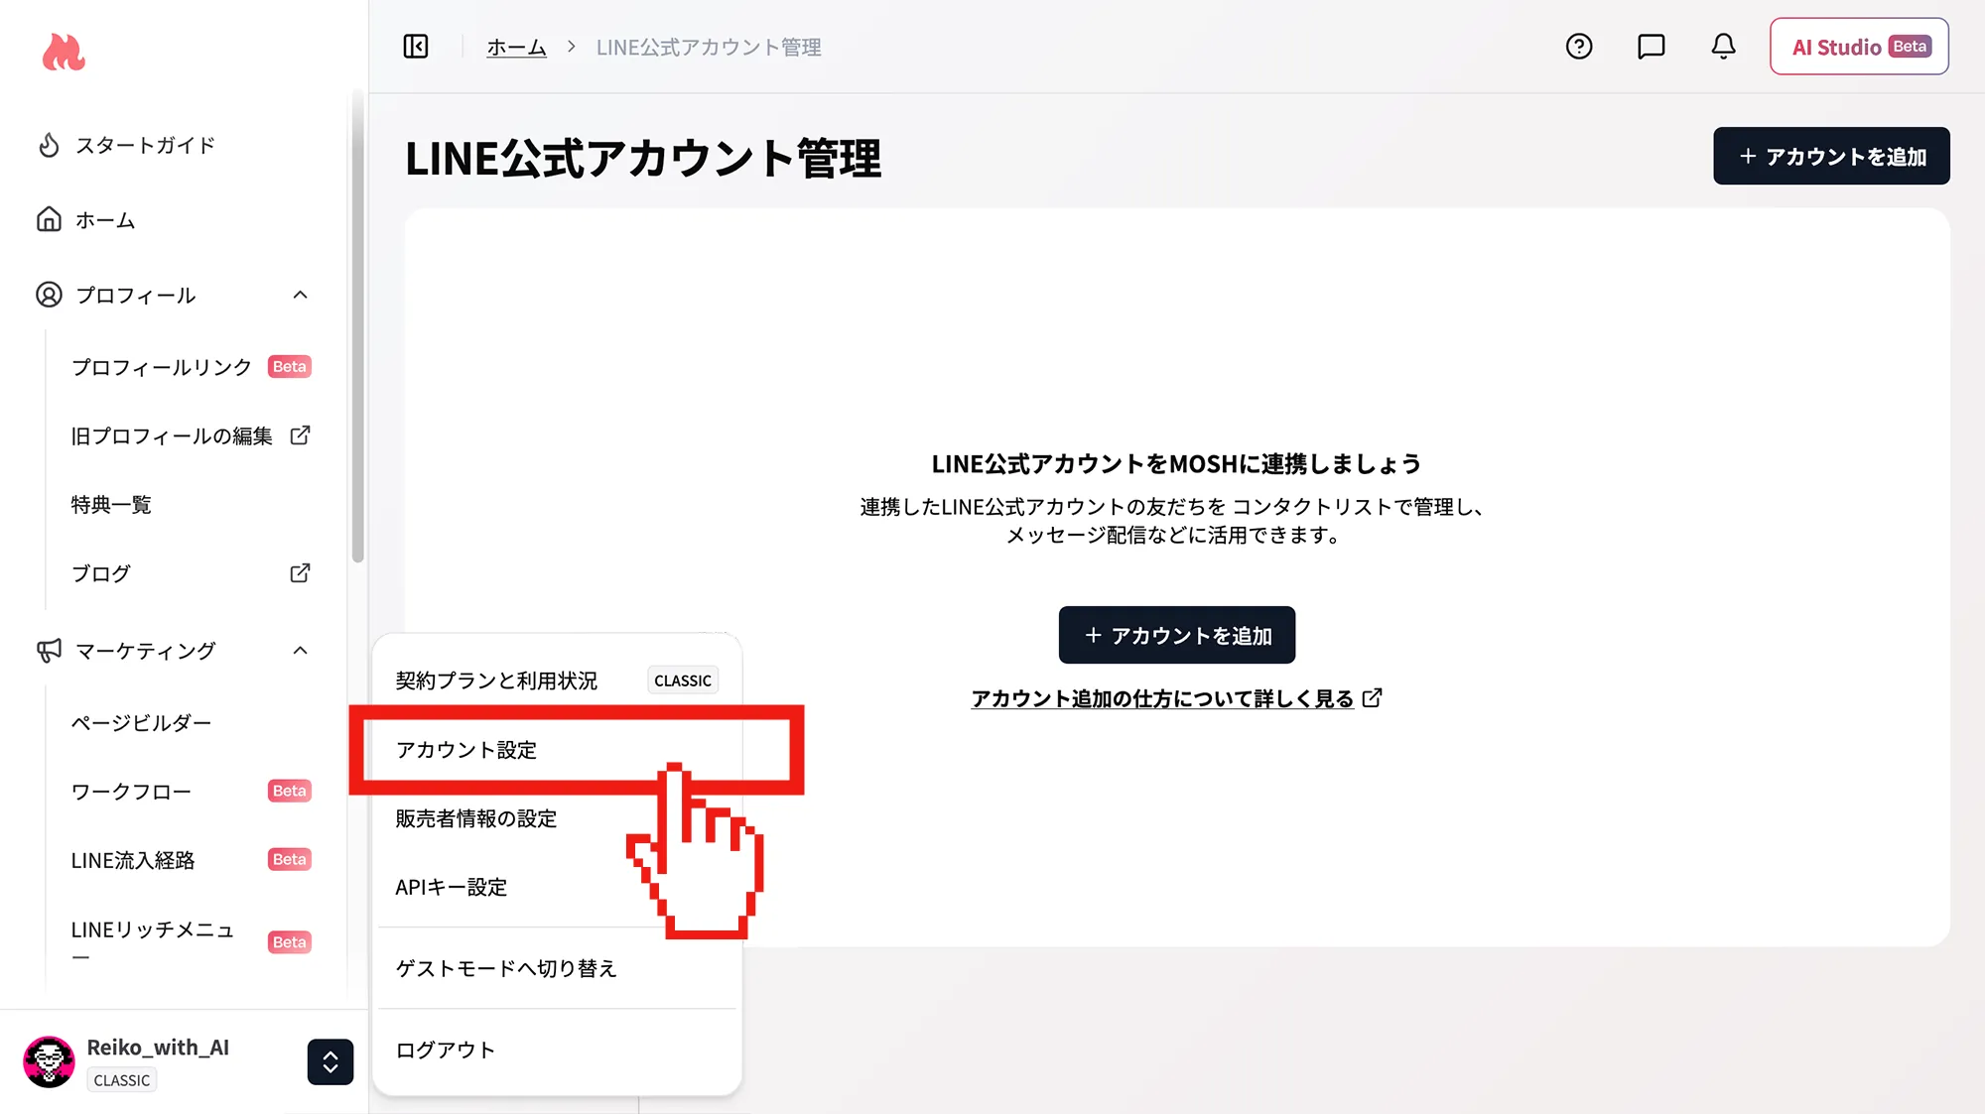The height and width of the screenshot is (1114, 1985).
Task: Click ログアウト in the menu
Action: [x=557, y=1050]
